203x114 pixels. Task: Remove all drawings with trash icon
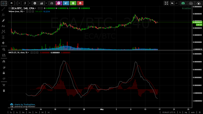click(4, 91)
